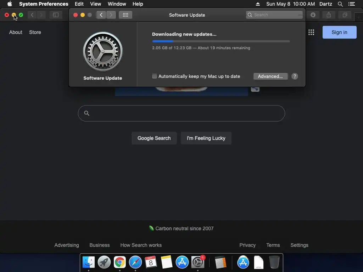Viewport: 363px width, 272px height.
Task: Click the eject icon in menu bar
Action: coord(258,4)
